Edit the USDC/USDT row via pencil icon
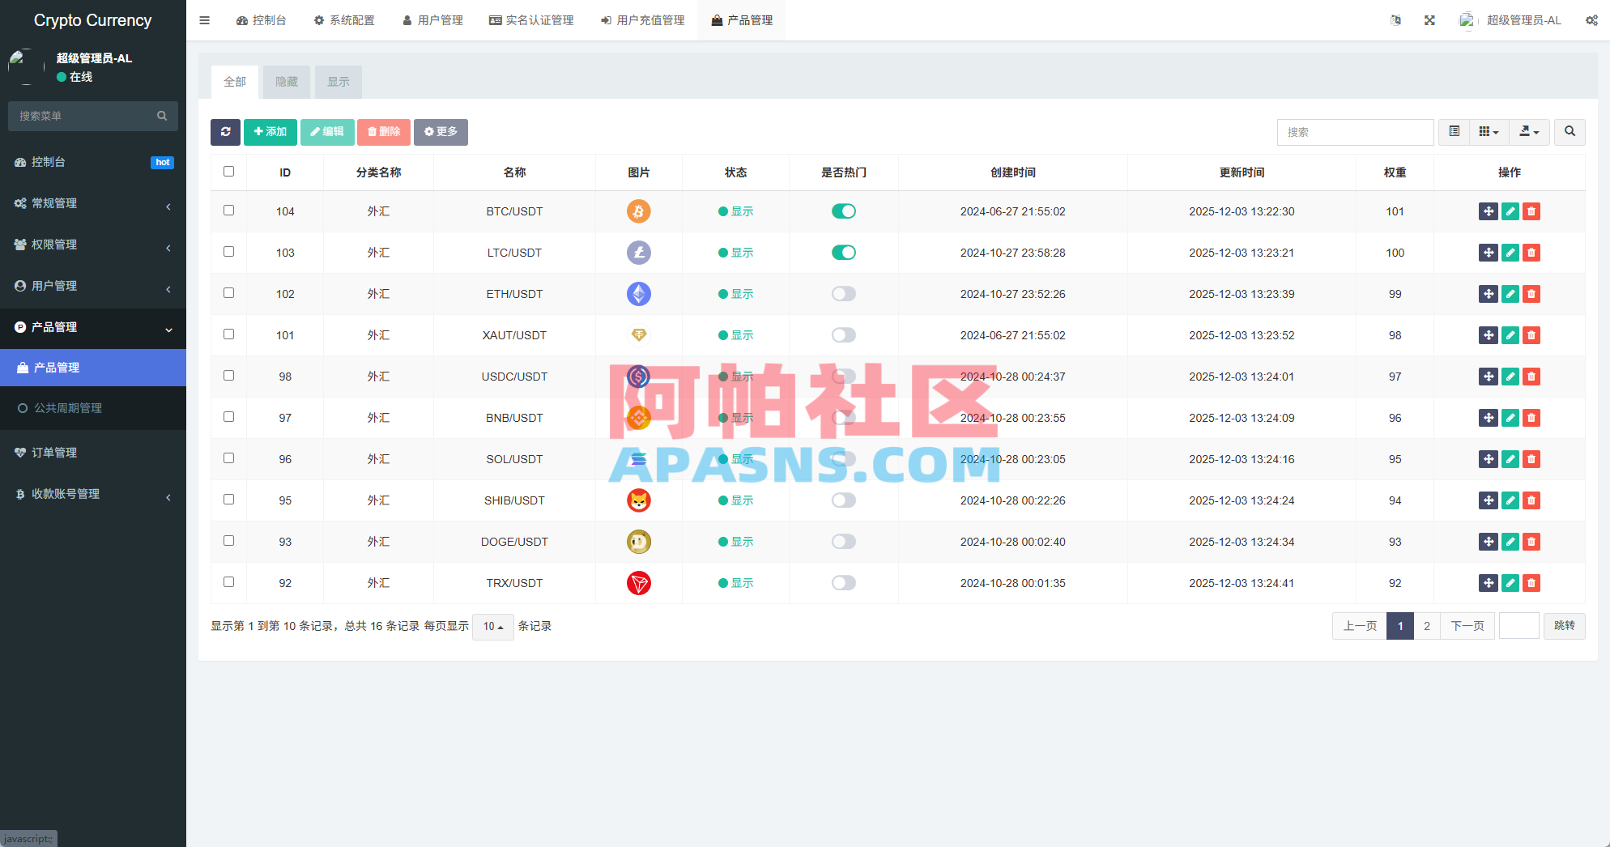The image size is (1610, 847). pos(1510,377)
